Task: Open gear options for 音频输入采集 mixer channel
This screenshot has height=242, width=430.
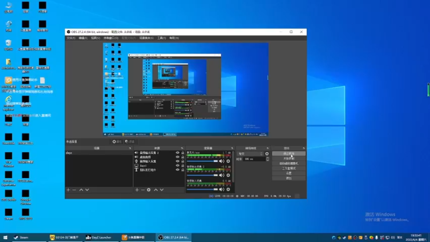Action: pos(228,189)
